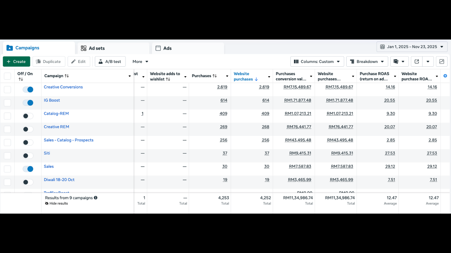The height and width of the screenshot is (253, 451).
Task: Open the A/B test button
Action: [110, 62]
